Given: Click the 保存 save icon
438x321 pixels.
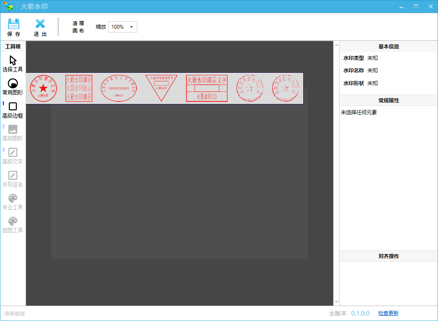Looking at the screenshot, I should click(x=14, y=27).
